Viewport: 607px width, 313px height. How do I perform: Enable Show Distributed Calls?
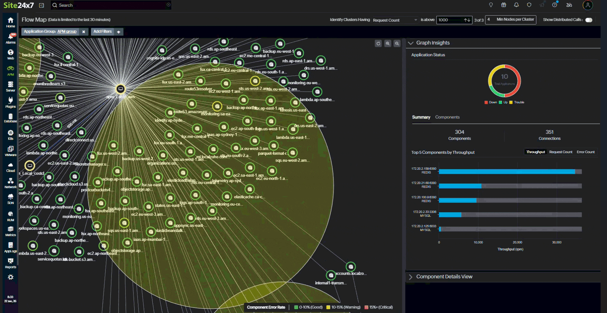tap(589, 19)
